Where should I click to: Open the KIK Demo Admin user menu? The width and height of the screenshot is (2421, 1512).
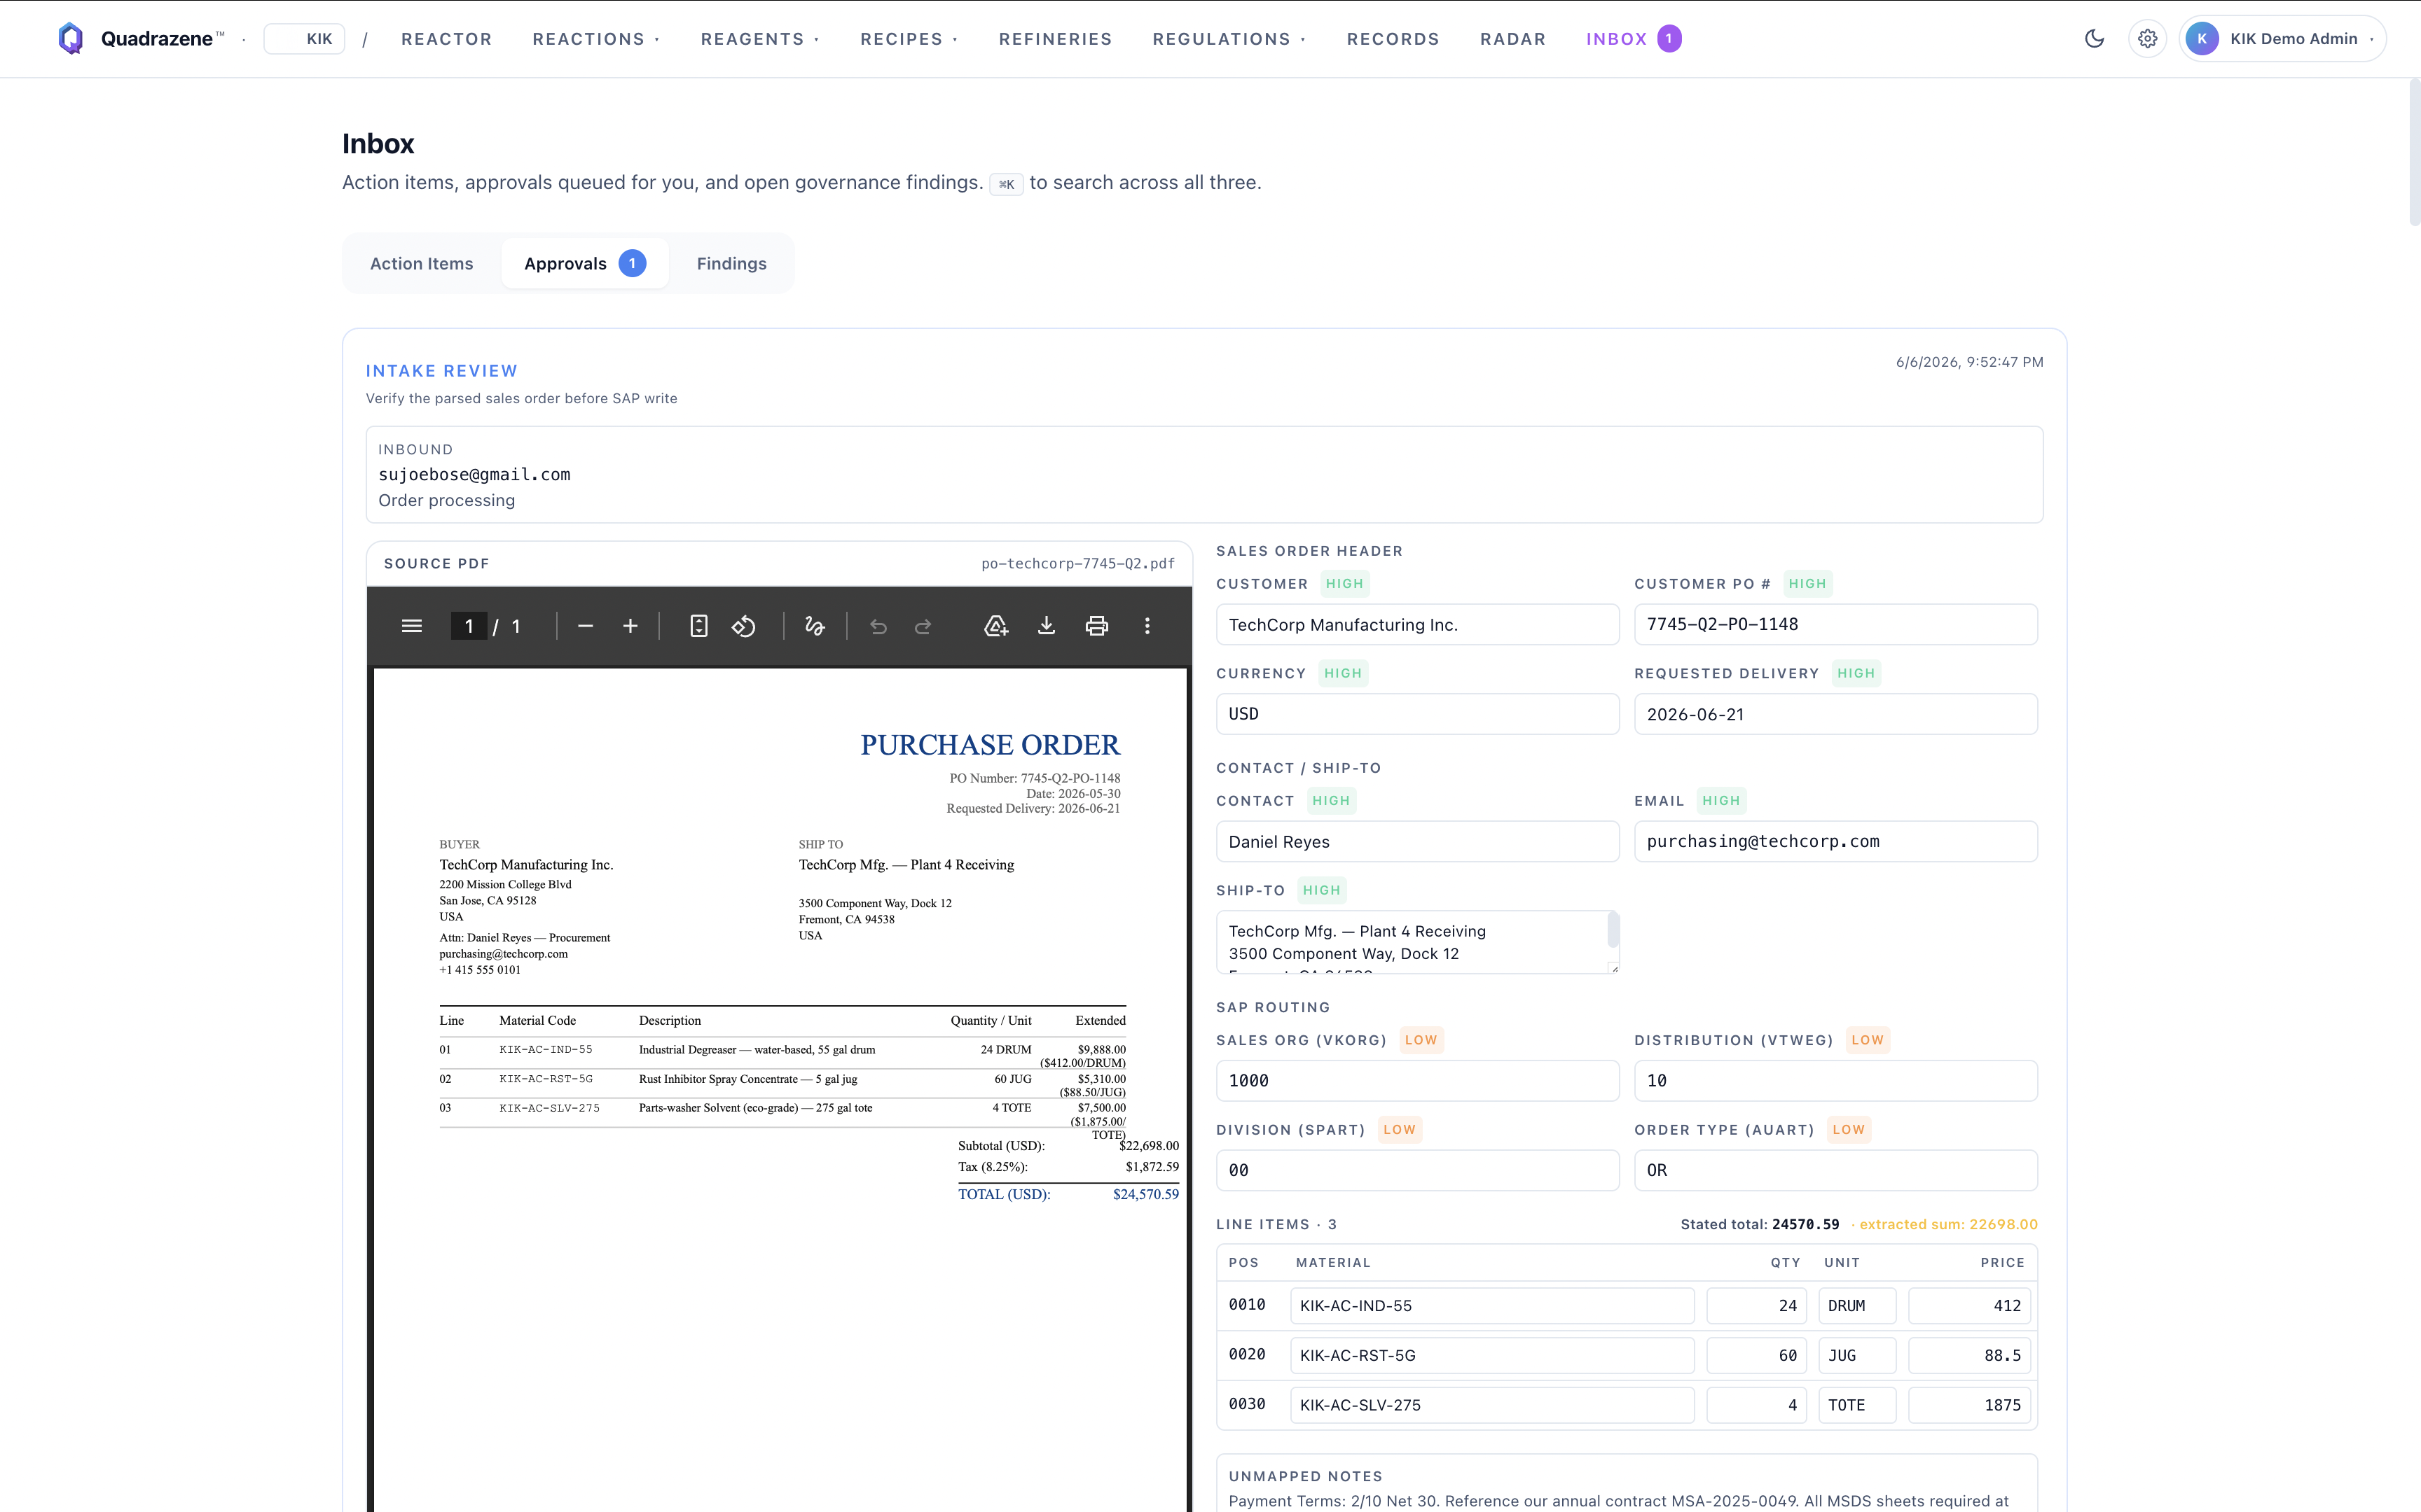coord(2283,39)
